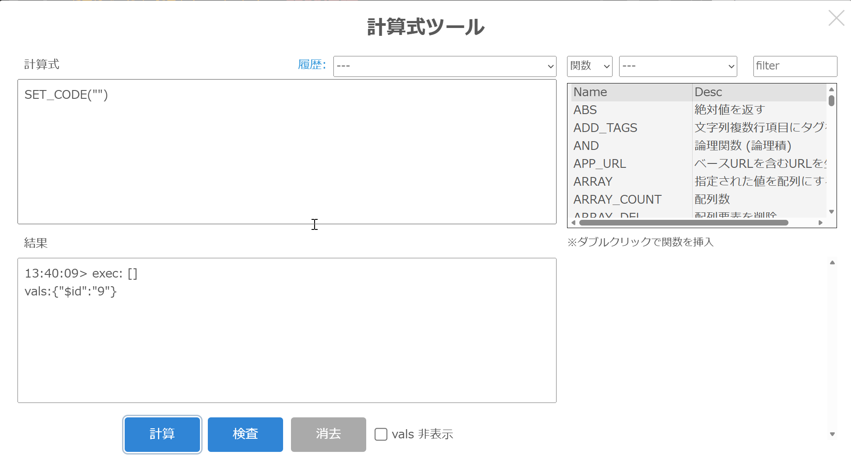Click the filter input field

coord(795,66)
